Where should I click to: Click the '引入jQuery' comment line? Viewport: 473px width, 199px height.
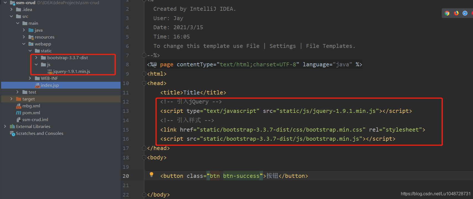191,102
